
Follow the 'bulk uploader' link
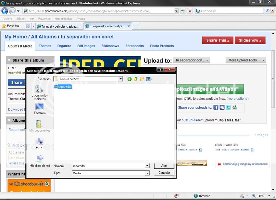tap(192, 120)
